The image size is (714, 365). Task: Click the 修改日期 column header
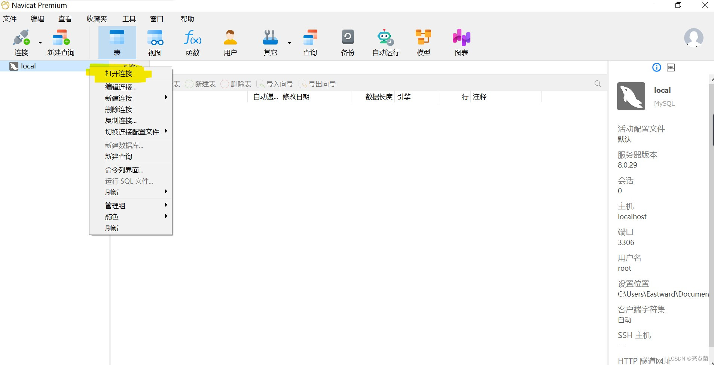[x=315, y=97]
